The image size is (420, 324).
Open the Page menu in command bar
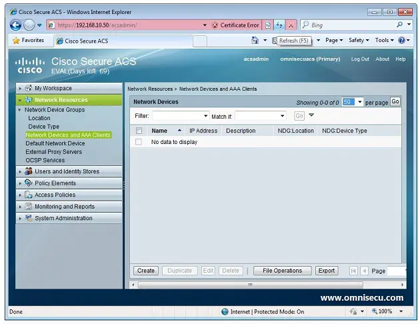pyautogui.click(x=334, y=40)
